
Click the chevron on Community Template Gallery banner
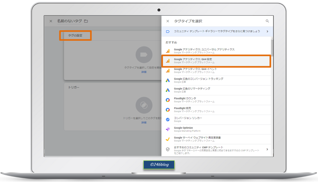point(267,31)
